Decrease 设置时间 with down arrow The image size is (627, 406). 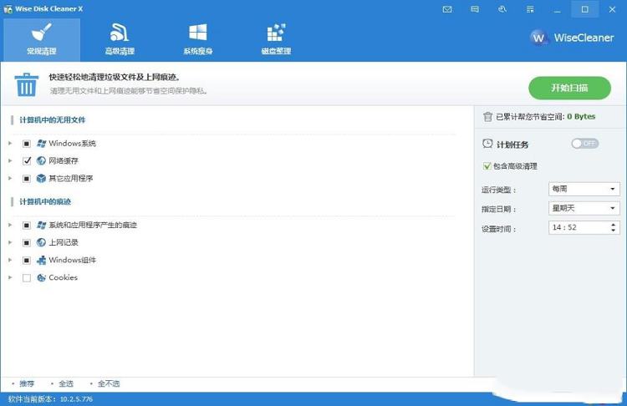tap(613, 231)
